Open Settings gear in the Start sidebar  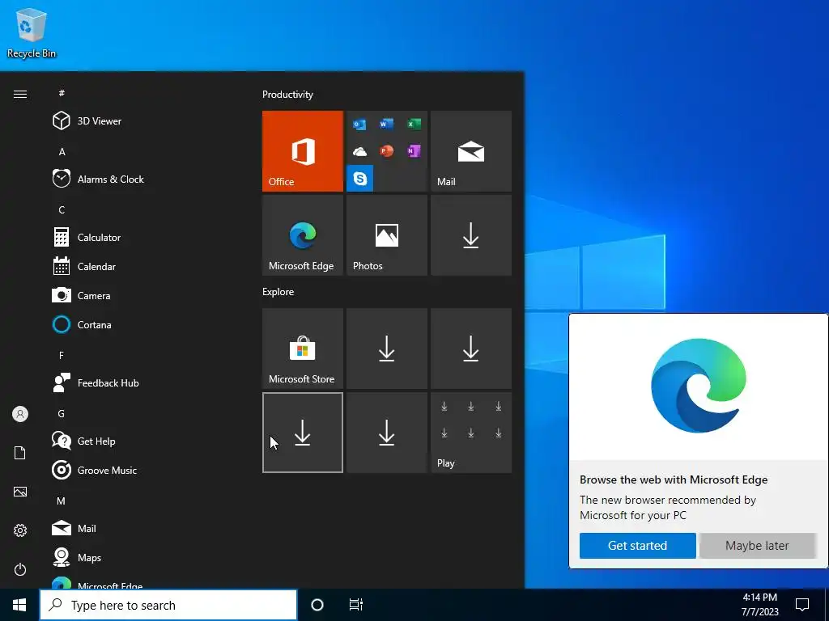pyautogui.click(x=20, y=530)
